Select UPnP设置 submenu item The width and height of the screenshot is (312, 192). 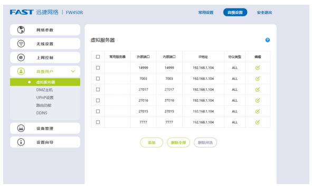click(x=45, y=98)
